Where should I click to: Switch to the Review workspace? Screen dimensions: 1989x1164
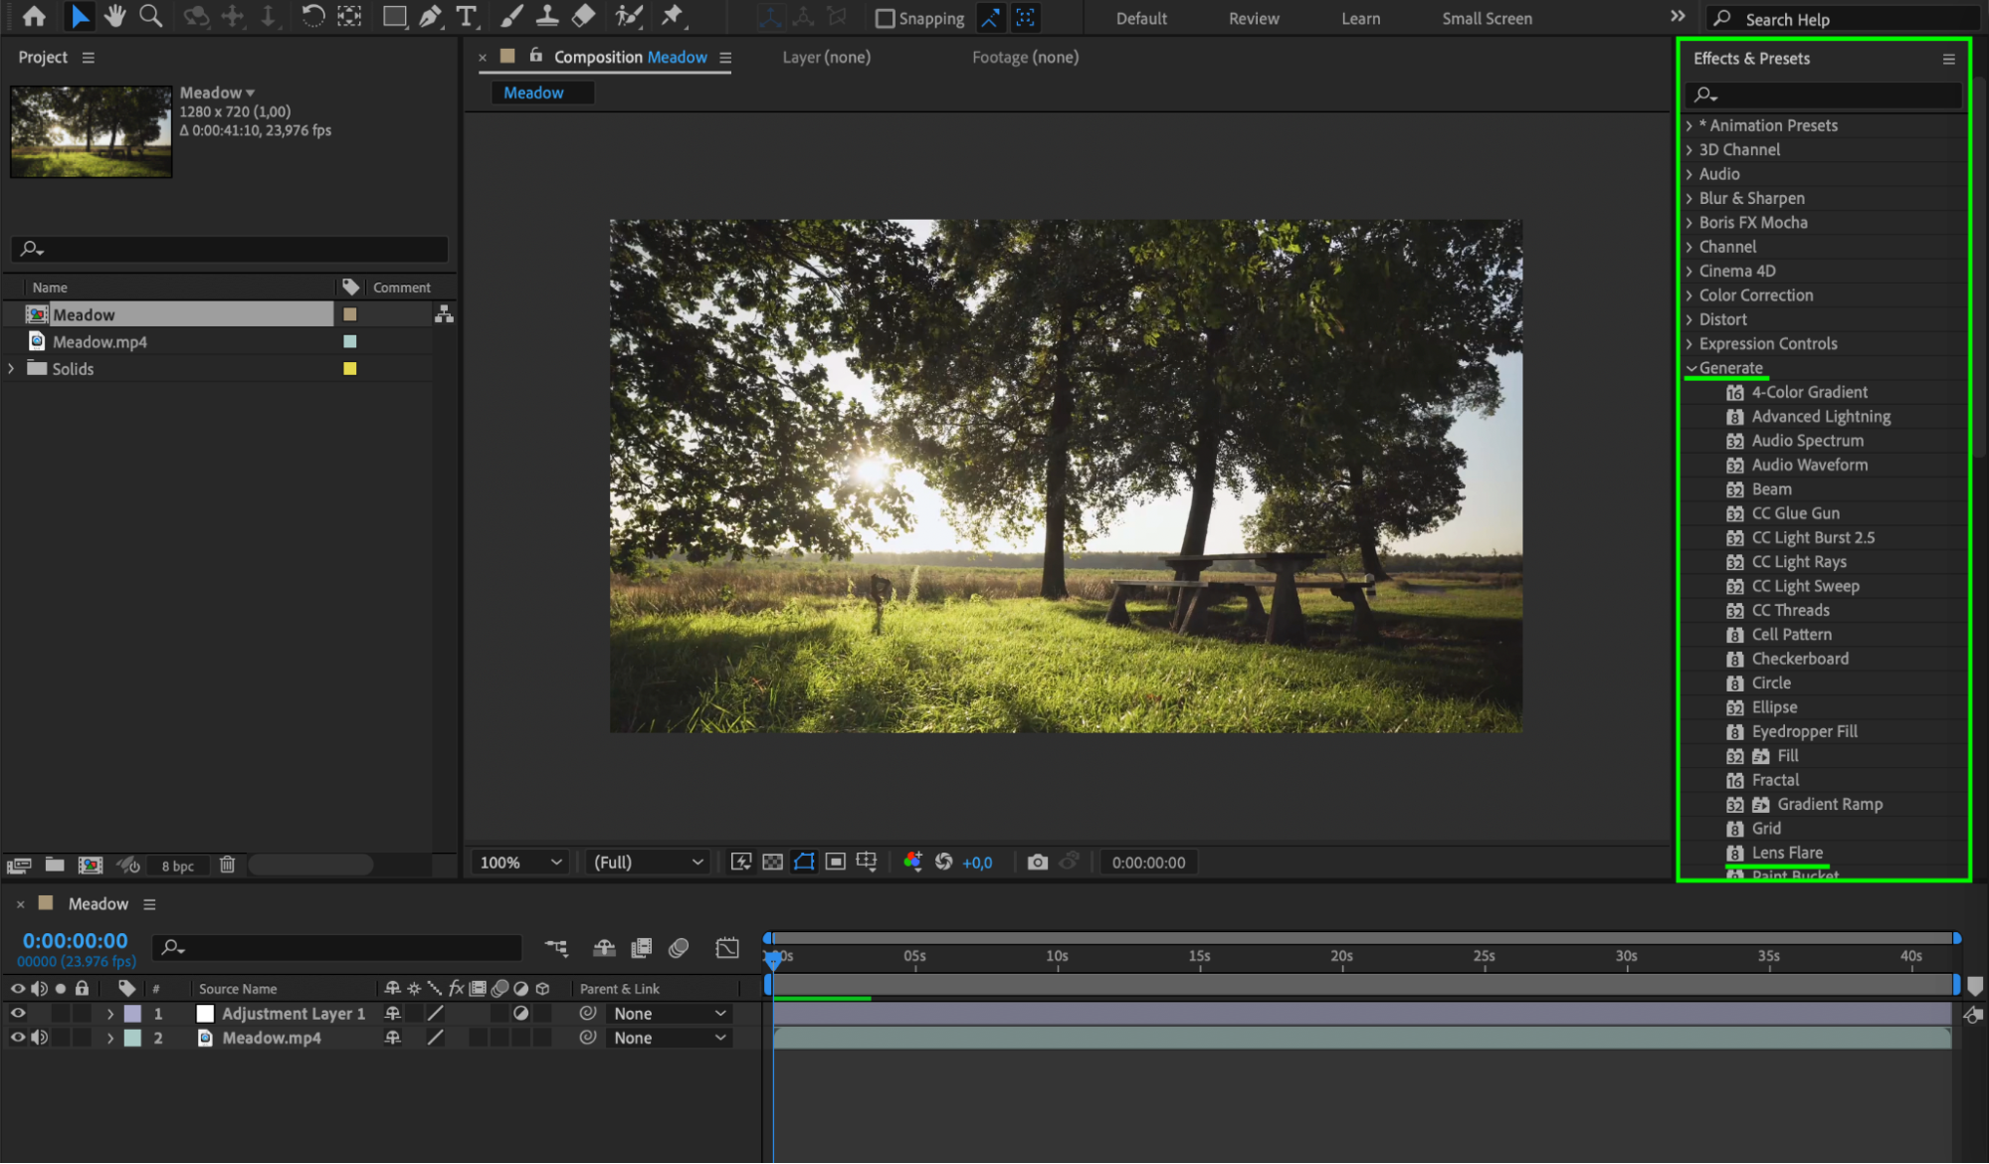[x=1253, y=18]
